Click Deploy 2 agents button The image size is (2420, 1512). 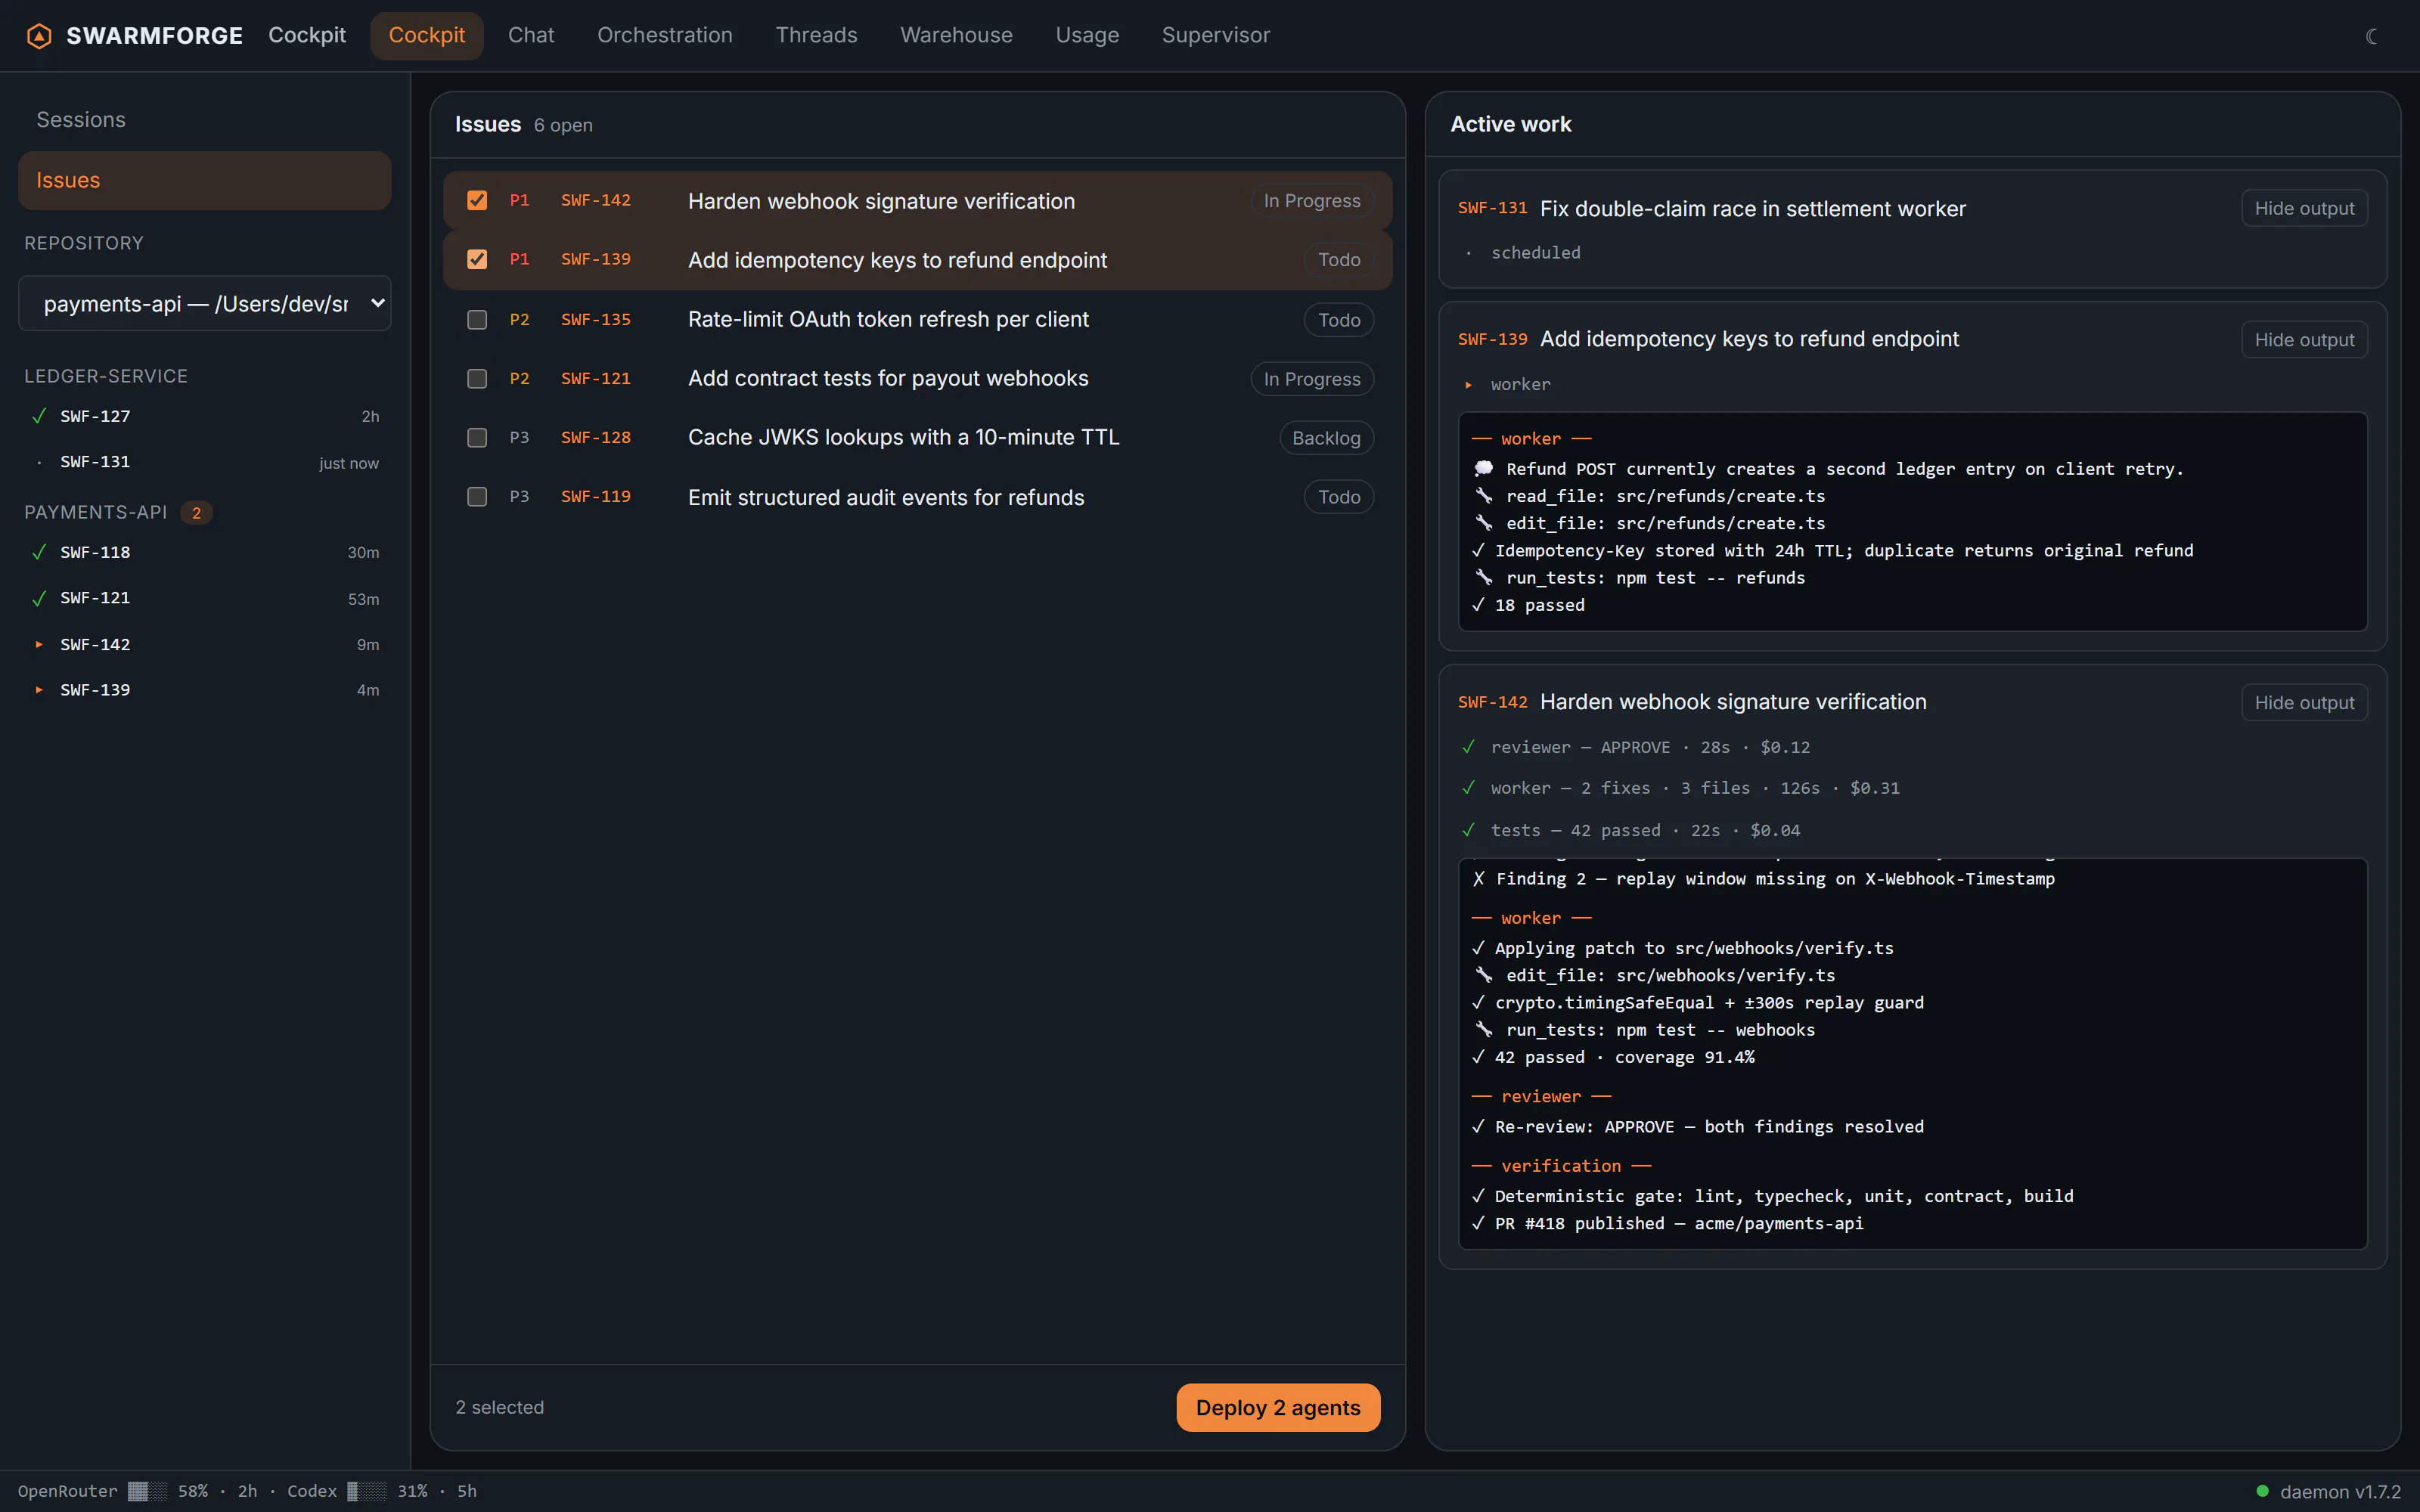click(x=1278, y=1407)
